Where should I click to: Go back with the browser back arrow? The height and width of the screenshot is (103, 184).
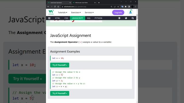pos(48,7)
